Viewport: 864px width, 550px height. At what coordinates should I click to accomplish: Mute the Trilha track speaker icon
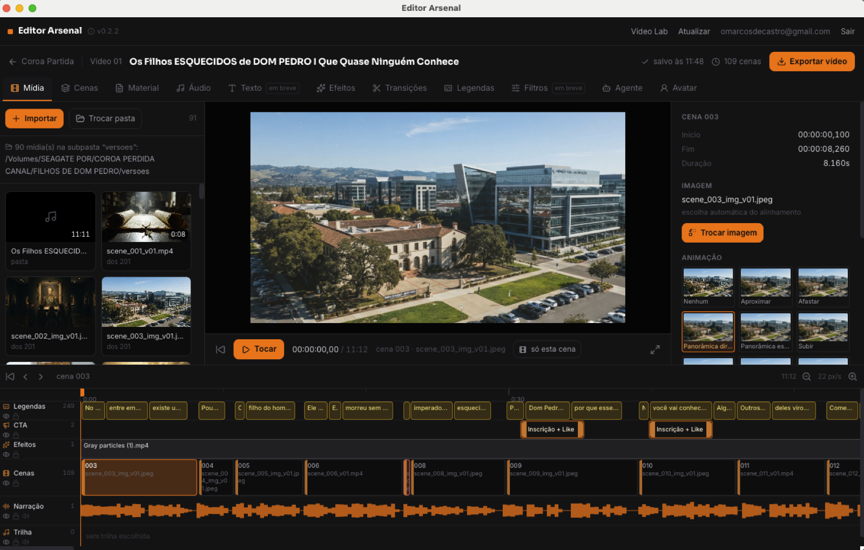(25, 542)
